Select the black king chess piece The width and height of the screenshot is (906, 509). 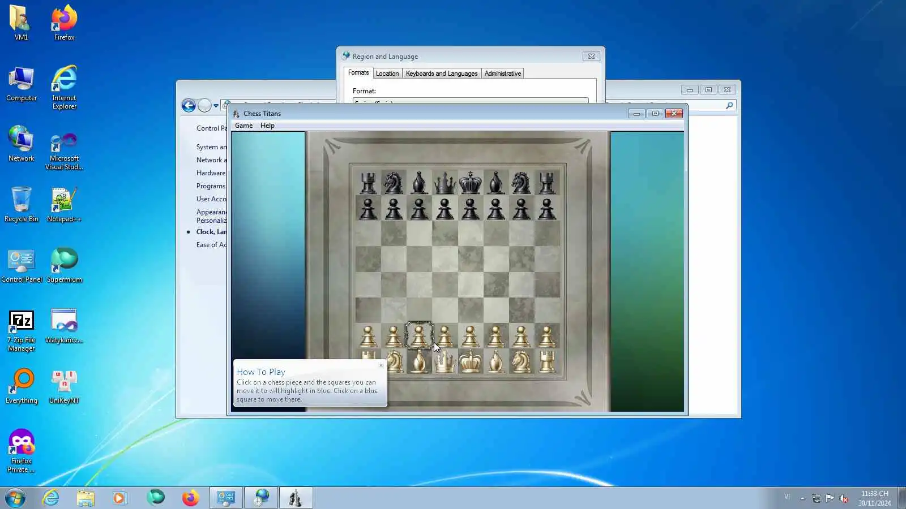[470, 183]
